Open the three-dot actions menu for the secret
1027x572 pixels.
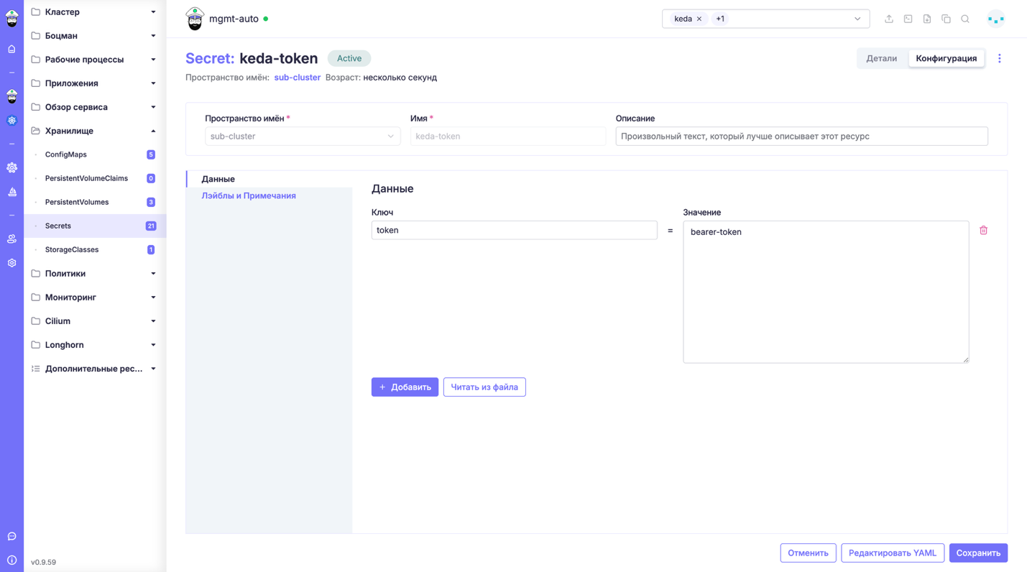click(x=999, y=58)
